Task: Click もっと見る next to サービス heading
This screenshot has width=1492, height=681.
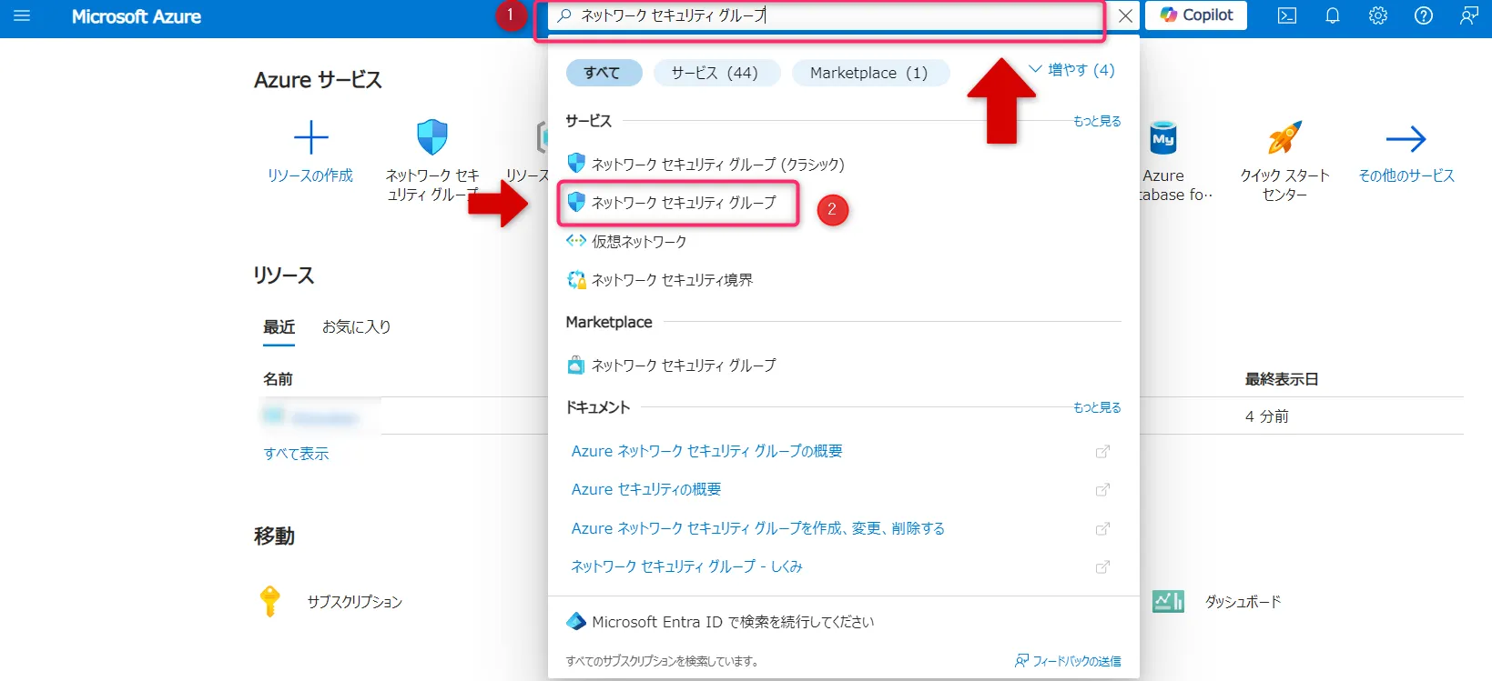Action: coord(1097,121)
